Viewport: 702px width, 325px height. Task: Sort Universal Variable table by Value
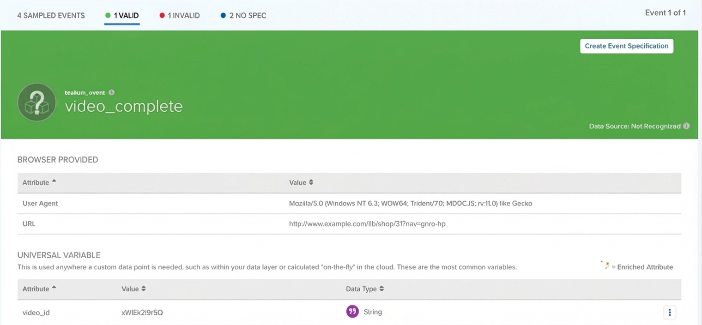tap(133, 289)
